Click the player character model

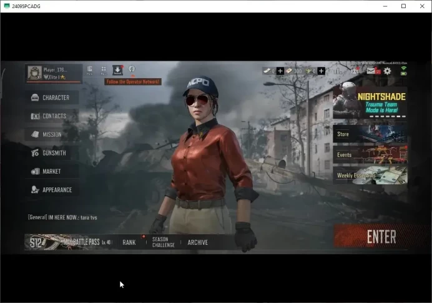click(x=205, y=162)
